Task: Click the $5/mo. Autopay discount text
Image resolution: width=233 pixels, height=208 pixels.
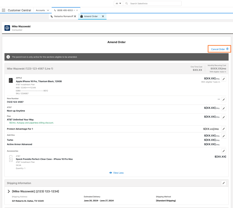Action: click(32, 123)
